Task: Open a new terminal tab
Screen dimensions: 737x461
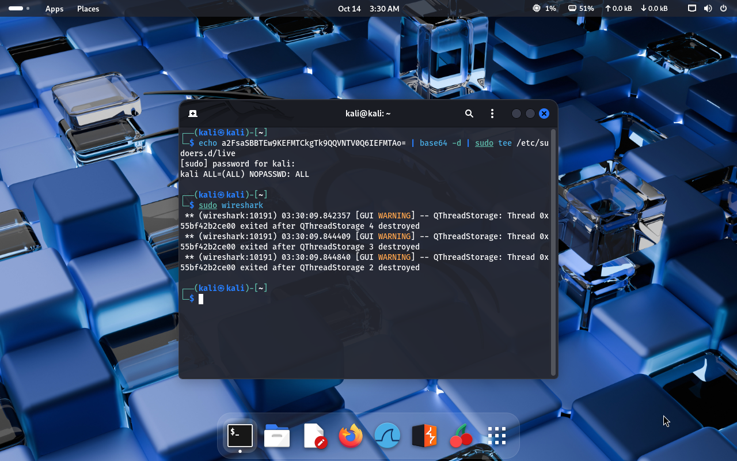Action: coord(193,114)
